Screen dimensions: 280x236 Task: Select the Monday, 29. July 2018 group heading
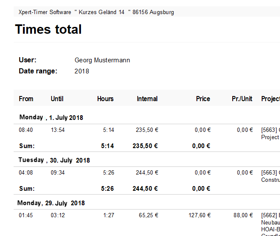pyautogui.click(x=51, y=203)
